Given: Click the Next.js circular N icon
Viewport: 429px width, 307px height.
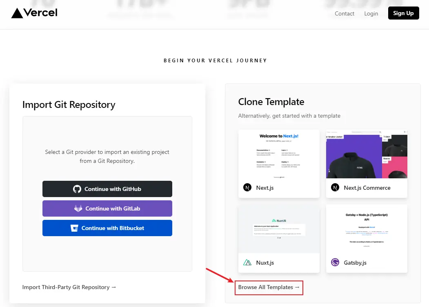Looking at the screenshot, I should point(247,187).
